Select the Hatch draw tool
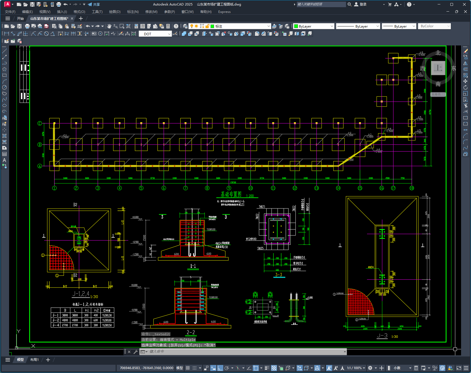 coord(4,136)
